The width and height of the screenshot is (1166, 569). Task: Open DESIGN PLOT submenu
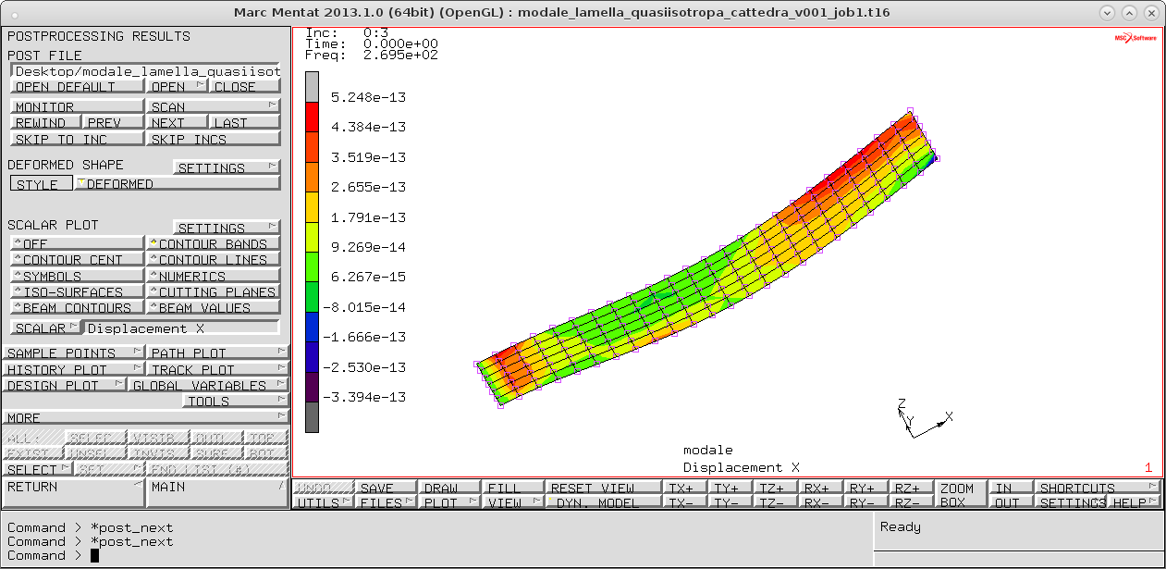pos(64,385)
